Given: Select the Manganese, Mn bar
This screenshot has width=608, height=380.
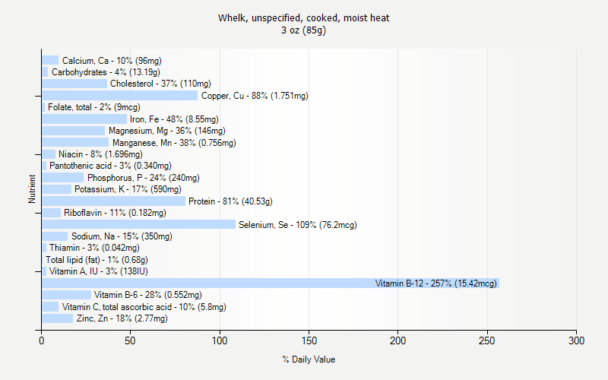Looking at the screenshot, I should pyautogui.click(x=75, y=142).
